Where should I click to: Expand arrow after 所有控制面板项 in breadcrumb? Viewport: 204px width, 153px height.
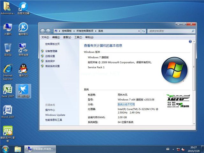point(96,31)
